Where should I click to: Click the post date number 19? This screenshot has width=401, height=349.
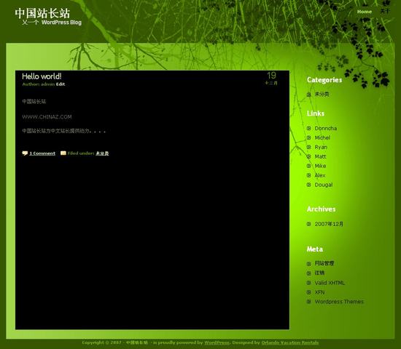click(271, 76)
